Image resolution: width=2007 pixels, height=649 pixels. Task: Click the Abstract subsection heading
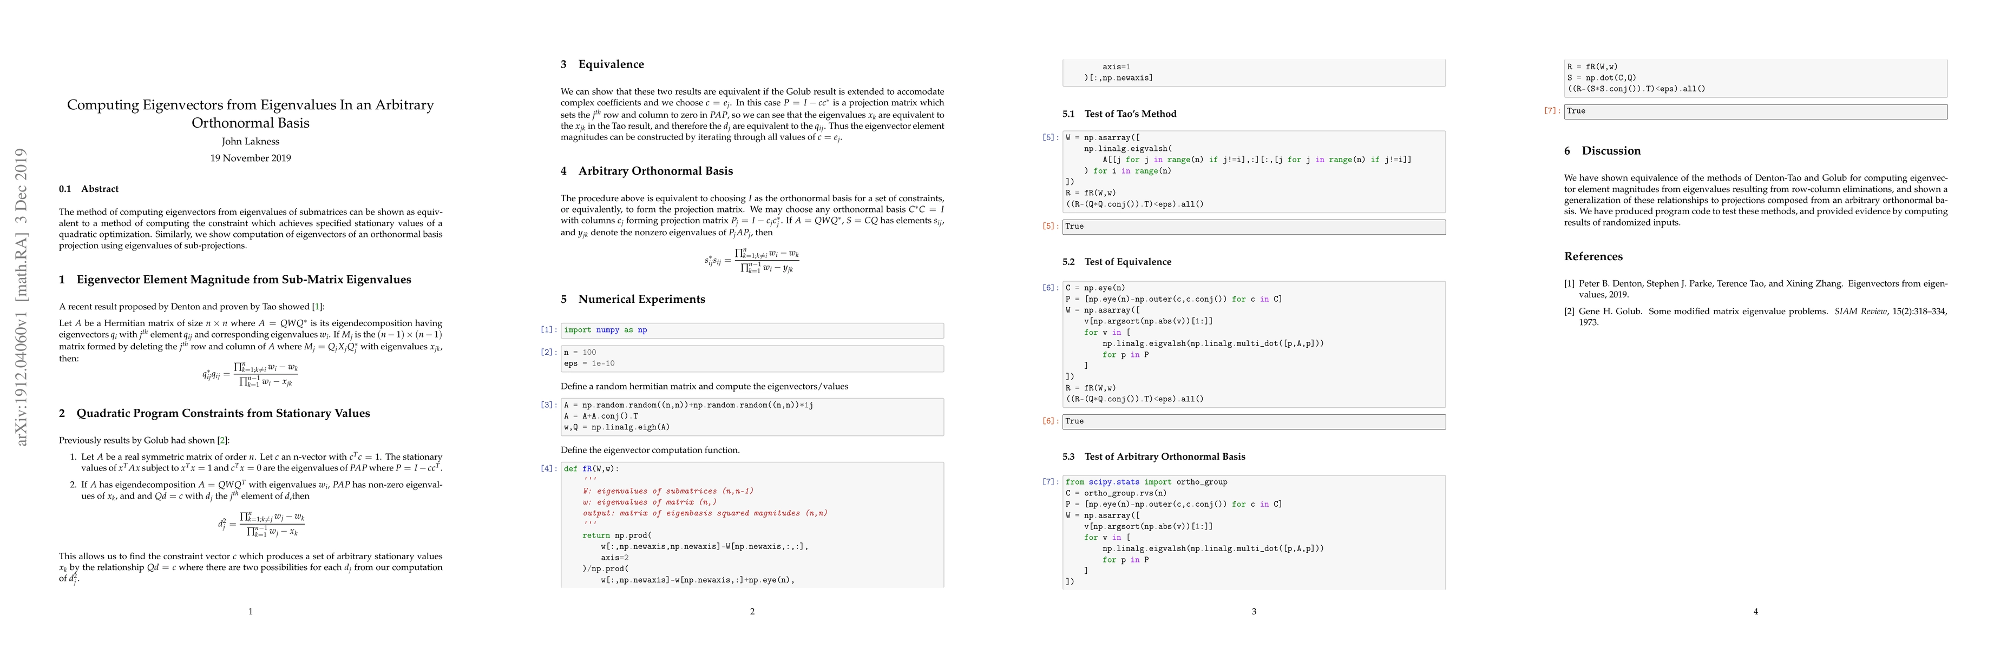coord(100,189)
